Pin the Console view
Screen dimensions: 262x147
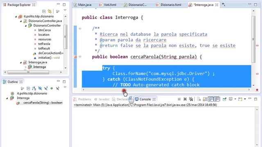tap(224, 99)
